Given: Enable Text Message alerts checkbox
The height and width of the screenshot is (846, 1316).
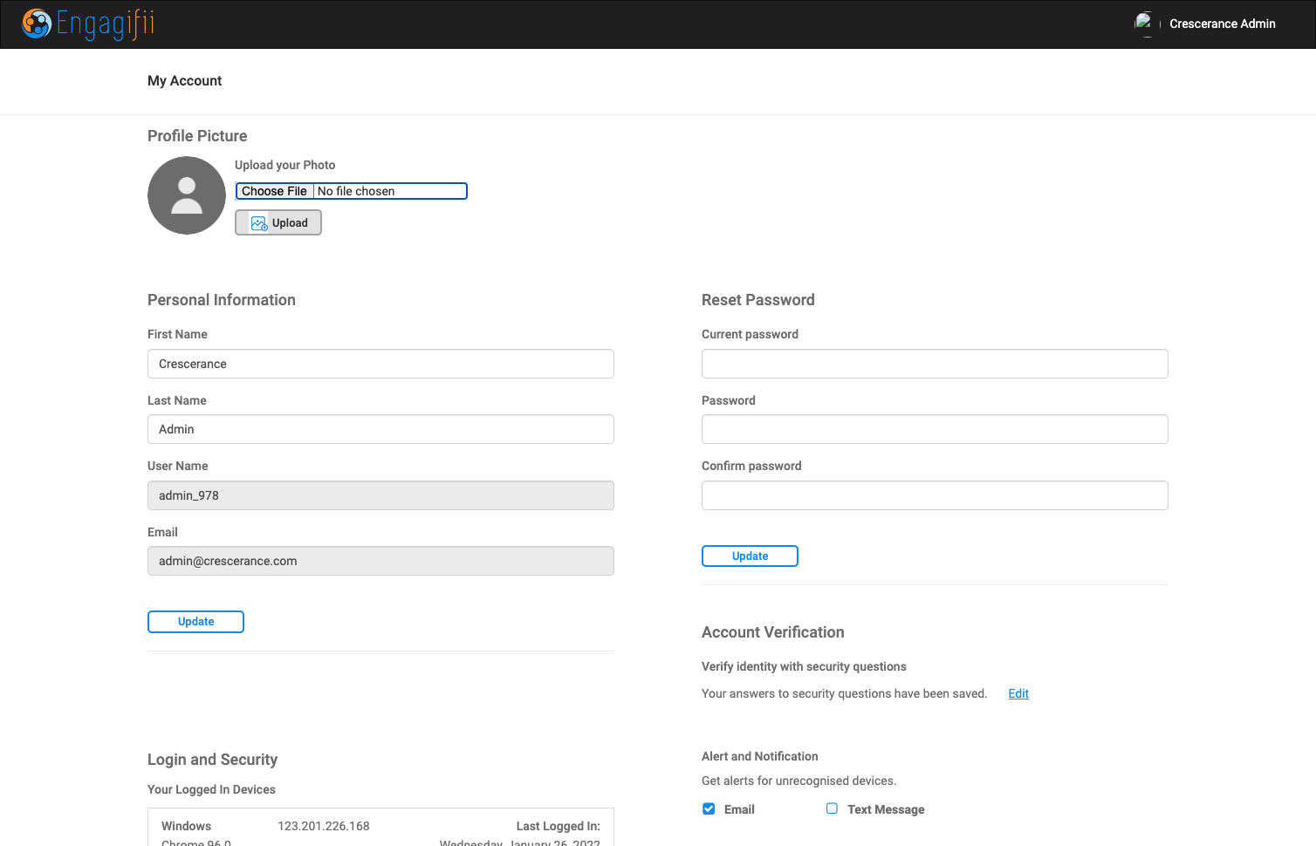Looking at the screenshot, I should coord(832,808).
